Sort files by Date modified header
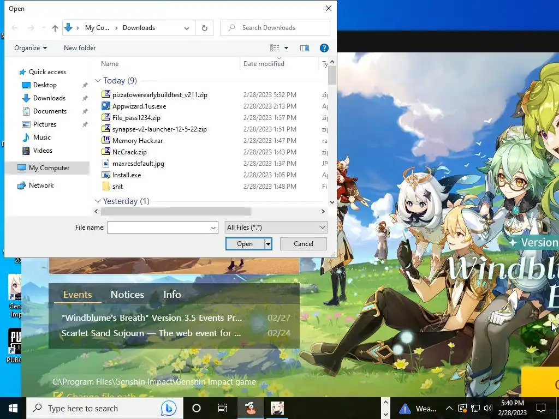This screenshot has width=559, height=419. coord(264,64)
